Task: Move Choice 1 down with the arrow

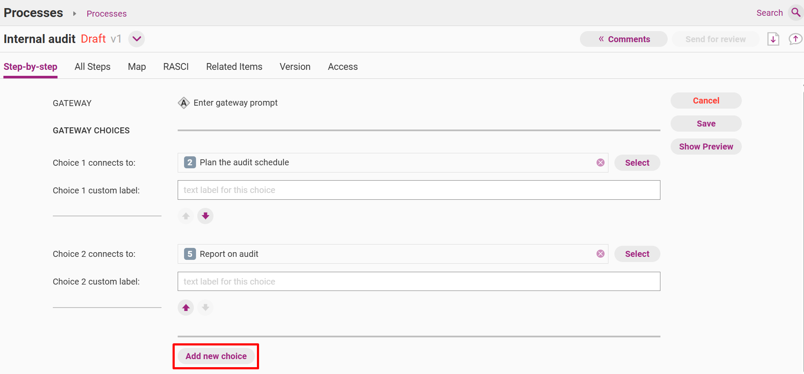Action: (205, 216)
